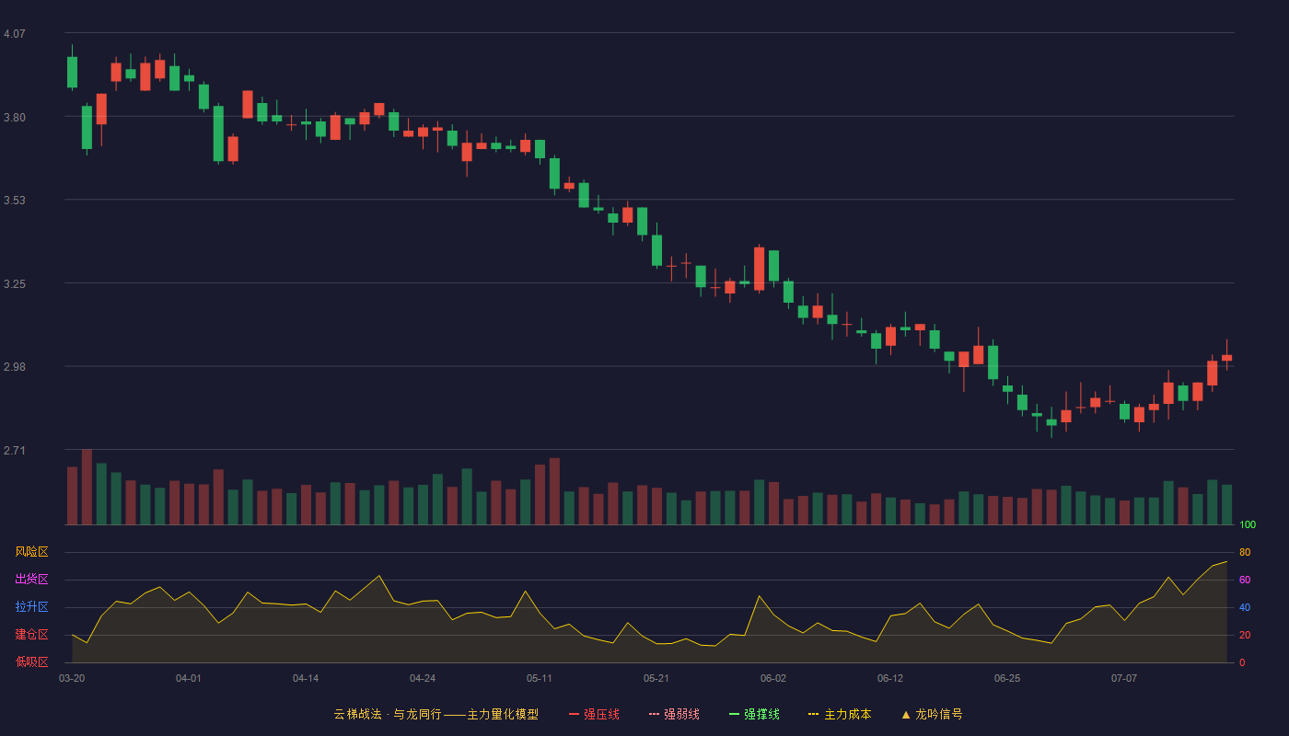
Task: Click the 07-07 date axis label
Action: 1124,678
